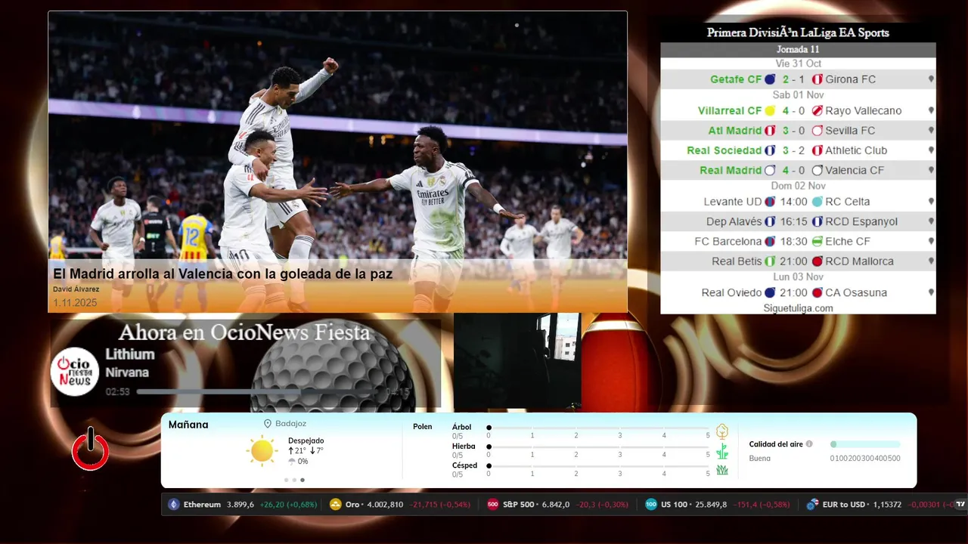This screenshot has height=544, width=968.
Task: Click the Césped pollen level slider
Action: pos(599,466)
